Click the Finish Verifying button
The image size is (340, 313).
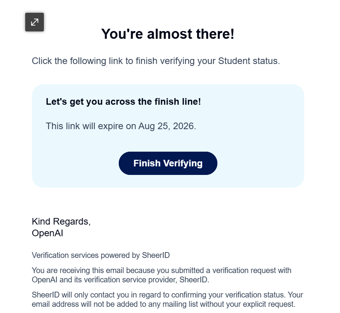pos(168,163)
